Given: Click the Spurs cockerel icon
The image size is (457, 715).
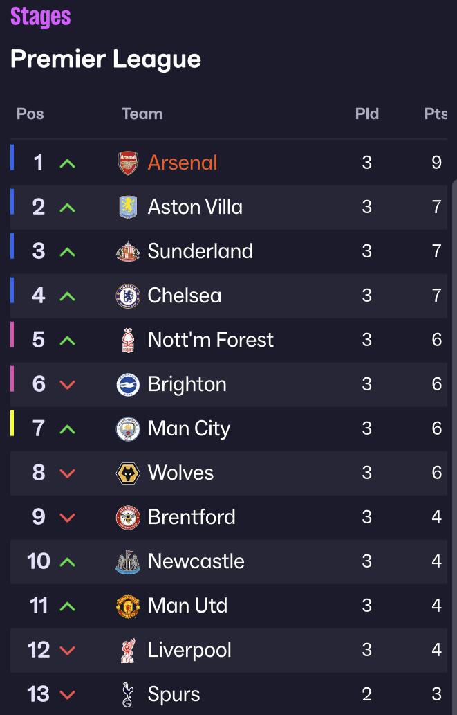Looking at the screenshot, I should tap(128, 694).
